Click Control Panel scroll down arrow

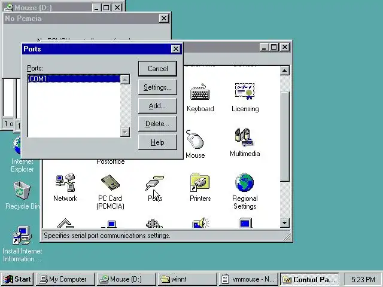pyautogui.click(x=284, y=223)
